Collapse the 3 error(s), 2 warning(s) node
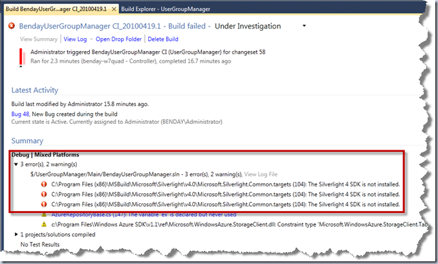The image size is (438, 264). coord(16,164)
